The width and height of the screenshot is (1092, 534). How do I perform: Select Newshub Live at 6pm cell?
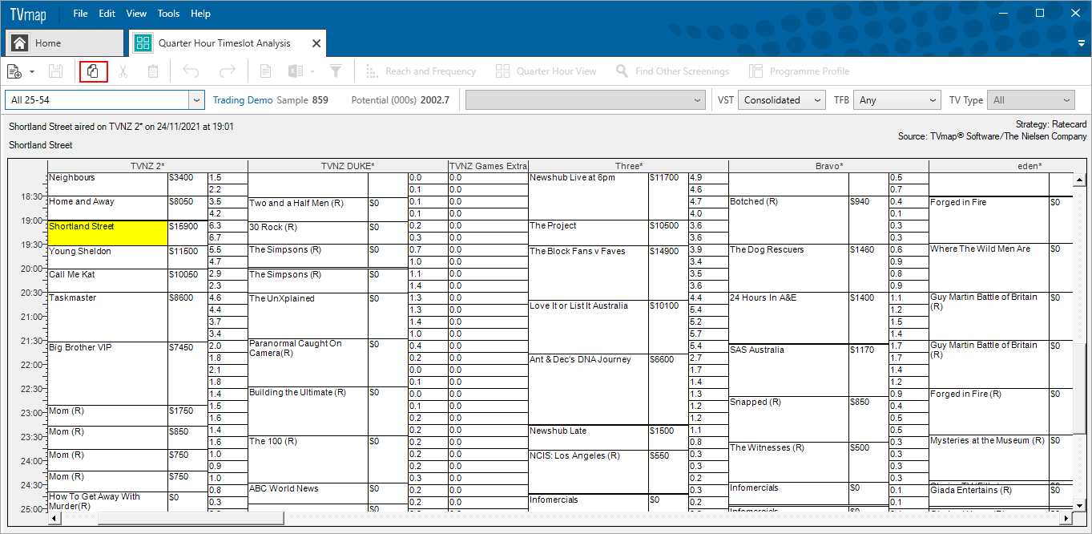click(588, 196)
